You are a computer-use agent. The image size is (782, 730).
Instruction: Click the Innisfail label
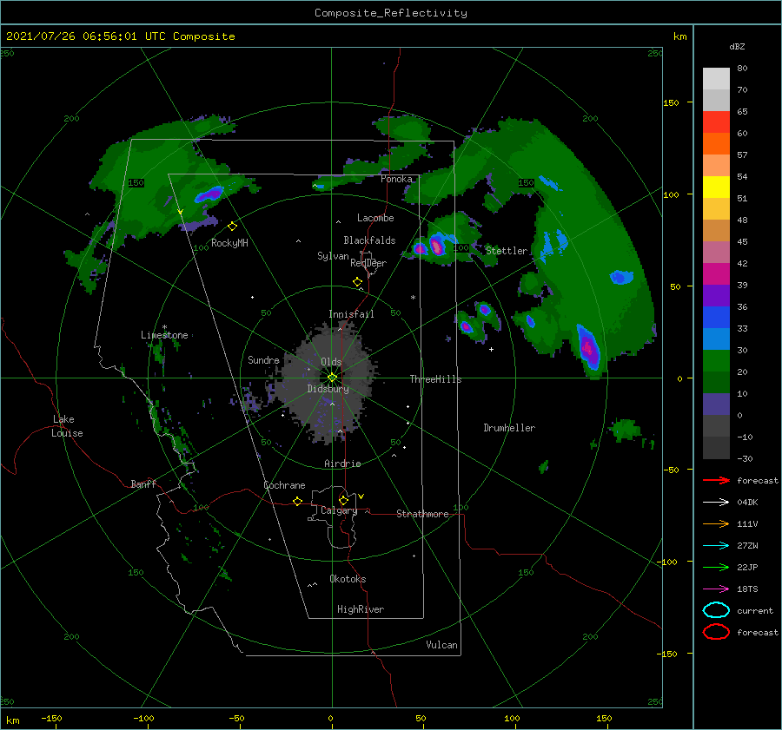click(x=351, y=314)
